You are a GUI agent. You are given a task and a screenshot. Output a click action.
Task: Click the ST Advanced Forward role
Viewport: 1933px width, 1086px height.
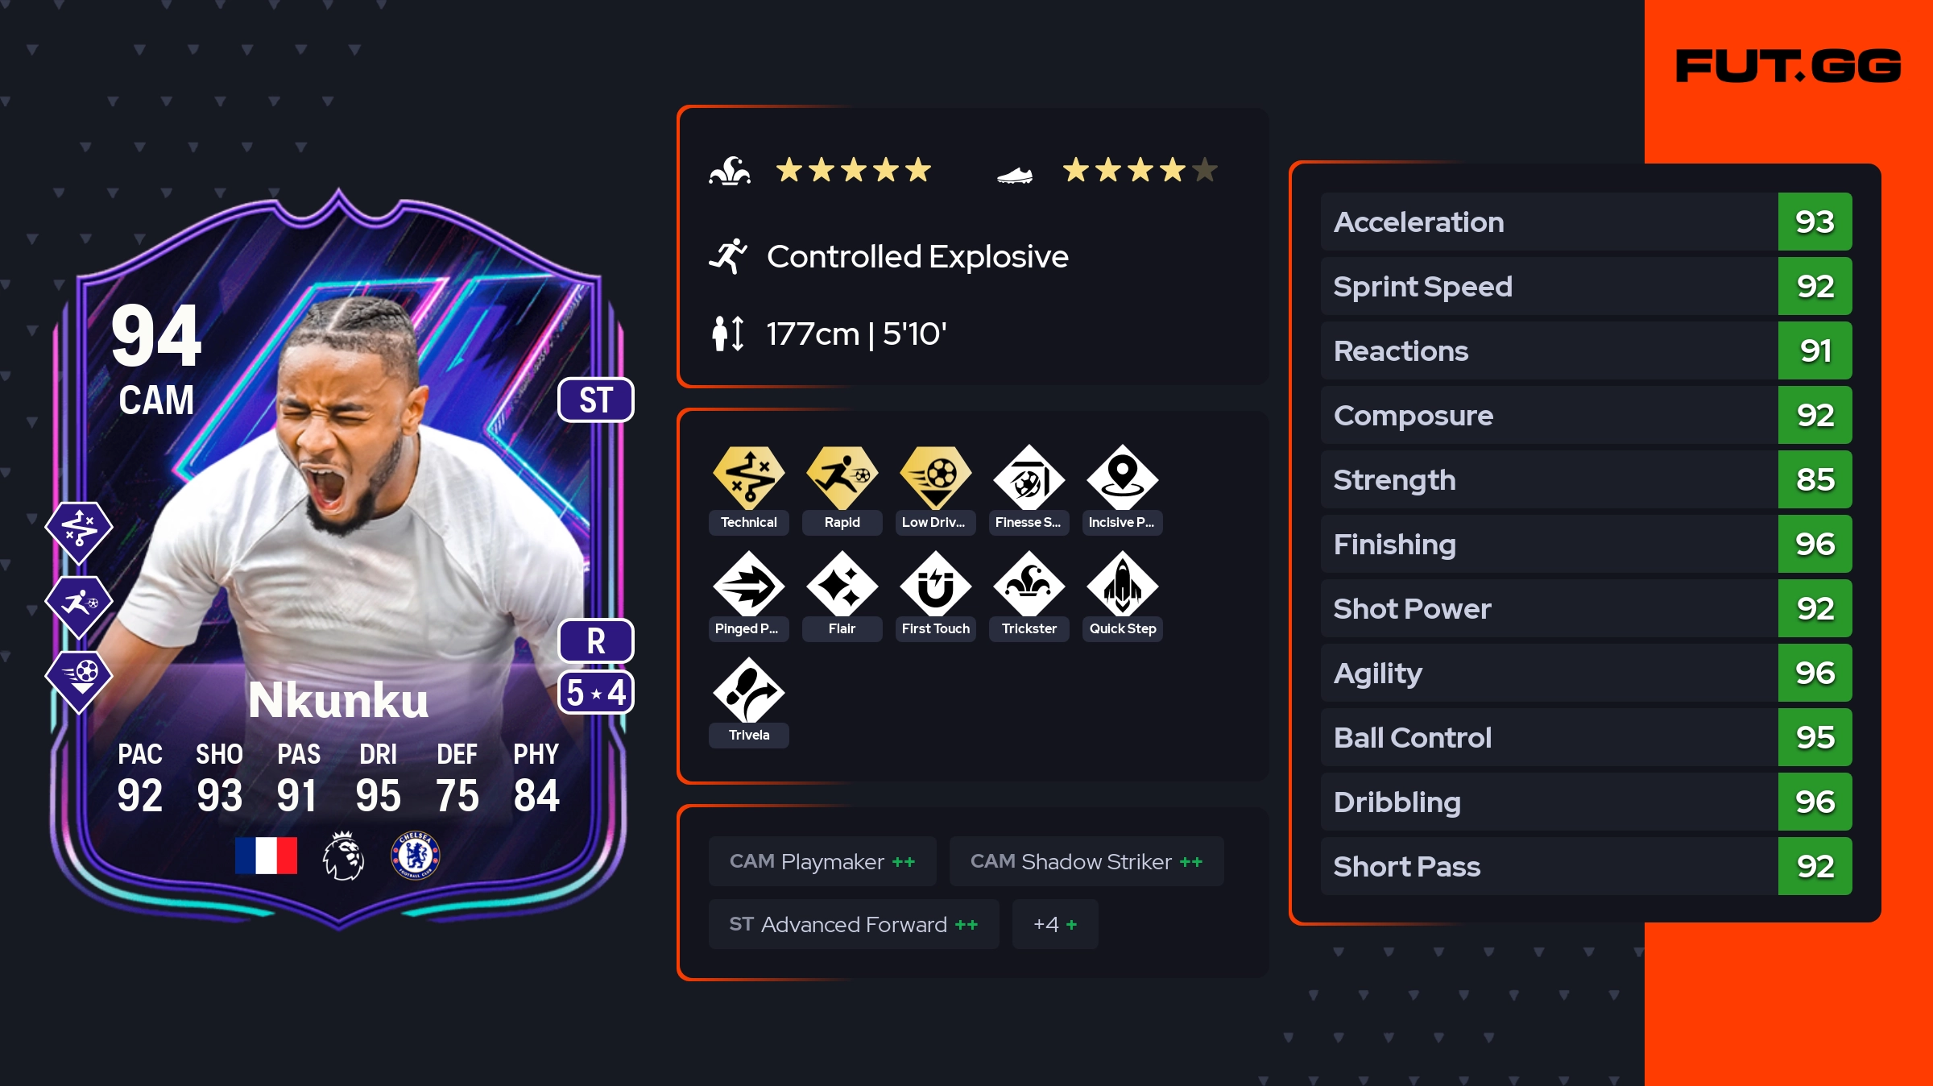coord(854,924)
